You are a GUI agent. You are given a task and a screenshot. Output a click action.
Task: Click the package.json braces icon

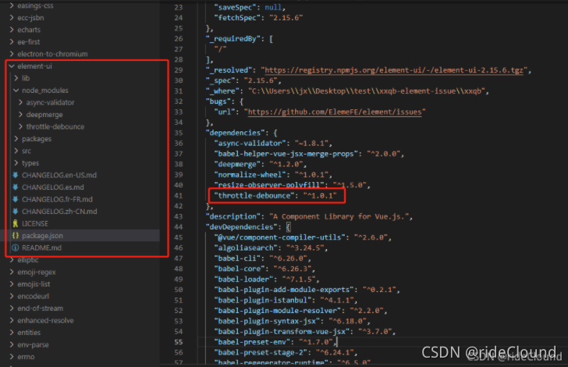point(16,236)
